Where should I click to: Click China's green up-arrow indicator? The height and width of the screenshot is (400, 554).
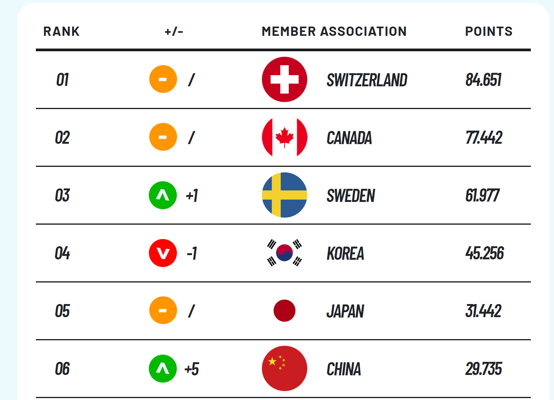(163, 369)
